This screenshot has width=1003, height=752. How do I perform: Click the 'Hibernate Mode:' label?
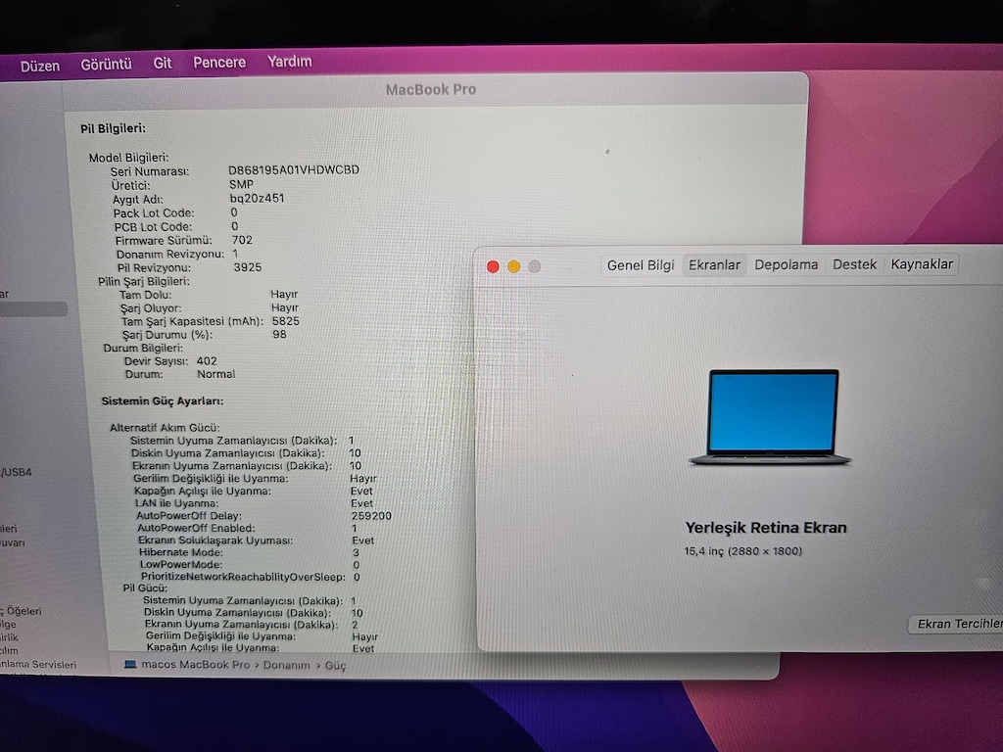[181, 552]
